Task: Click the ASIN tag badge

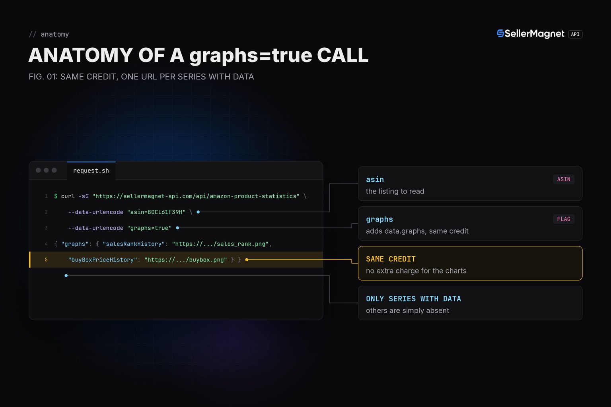Action: point(564,179)
